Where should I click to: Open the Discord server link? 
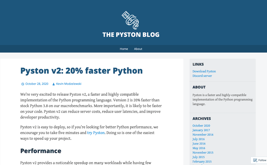click(202, 76)
